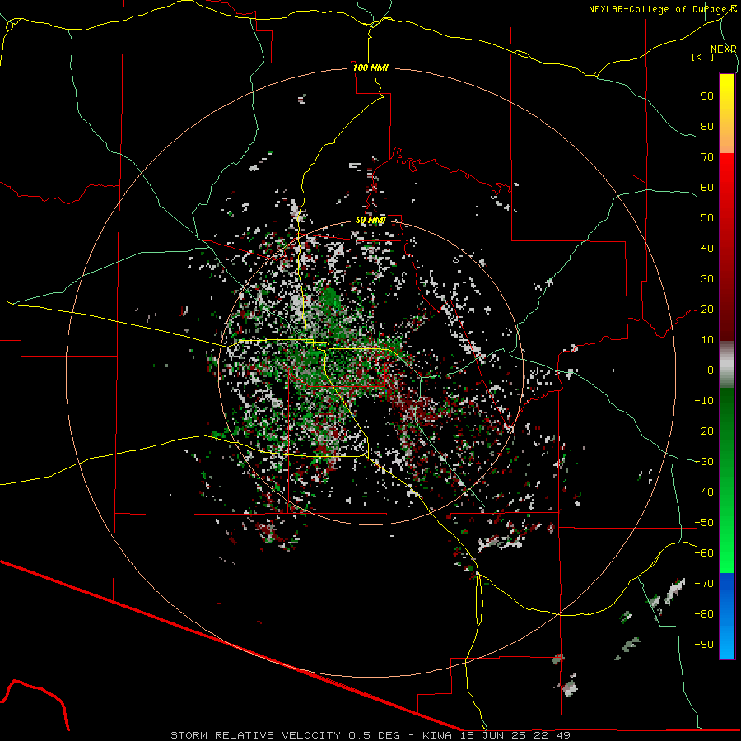Click the -70 value on the velocity scale

point(704,584)
